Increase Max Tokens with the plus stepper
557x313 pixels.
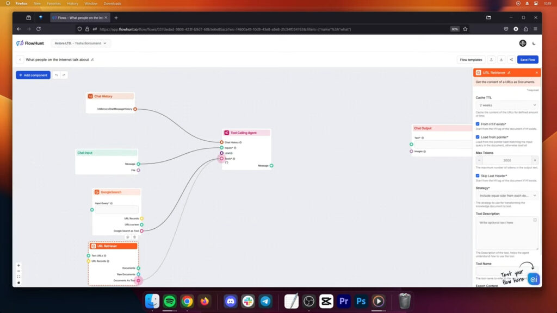(x=535, y=160)
